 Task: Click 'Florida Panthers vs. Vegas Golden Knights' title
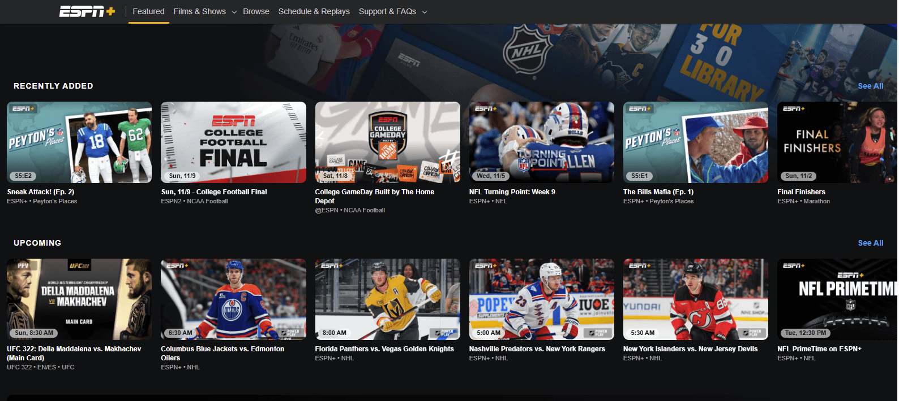click(384, 349)
